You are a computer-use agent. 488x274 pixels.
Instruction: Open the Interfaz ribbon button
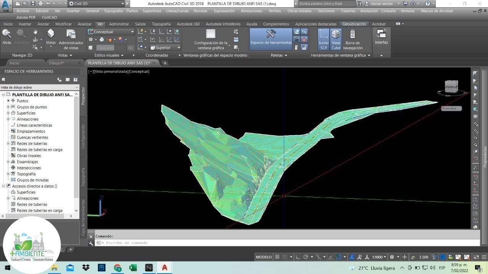click(x=381, y=37)
